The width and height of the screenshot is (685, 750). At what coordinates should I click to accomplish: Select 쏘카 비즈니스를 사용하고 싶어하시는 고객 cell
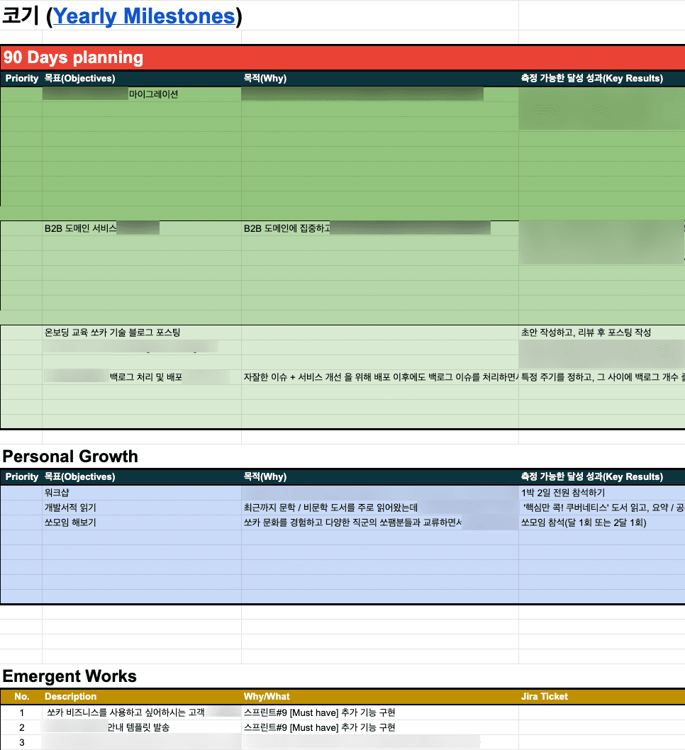click(x=142, y=712)
